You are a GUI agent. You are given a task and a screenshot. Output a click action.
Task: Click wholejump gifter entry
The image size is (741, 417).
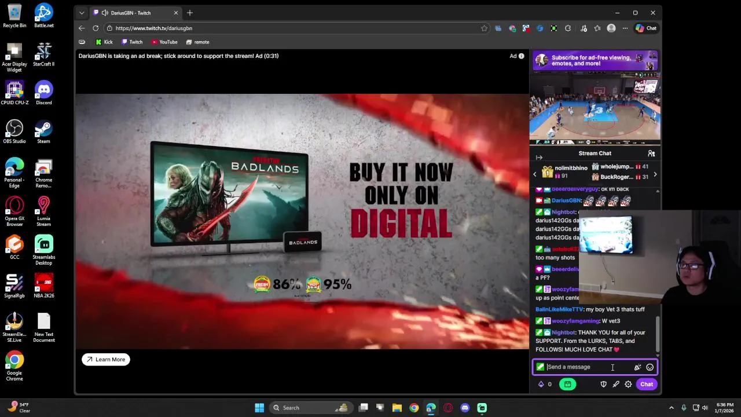pos(619,167)
